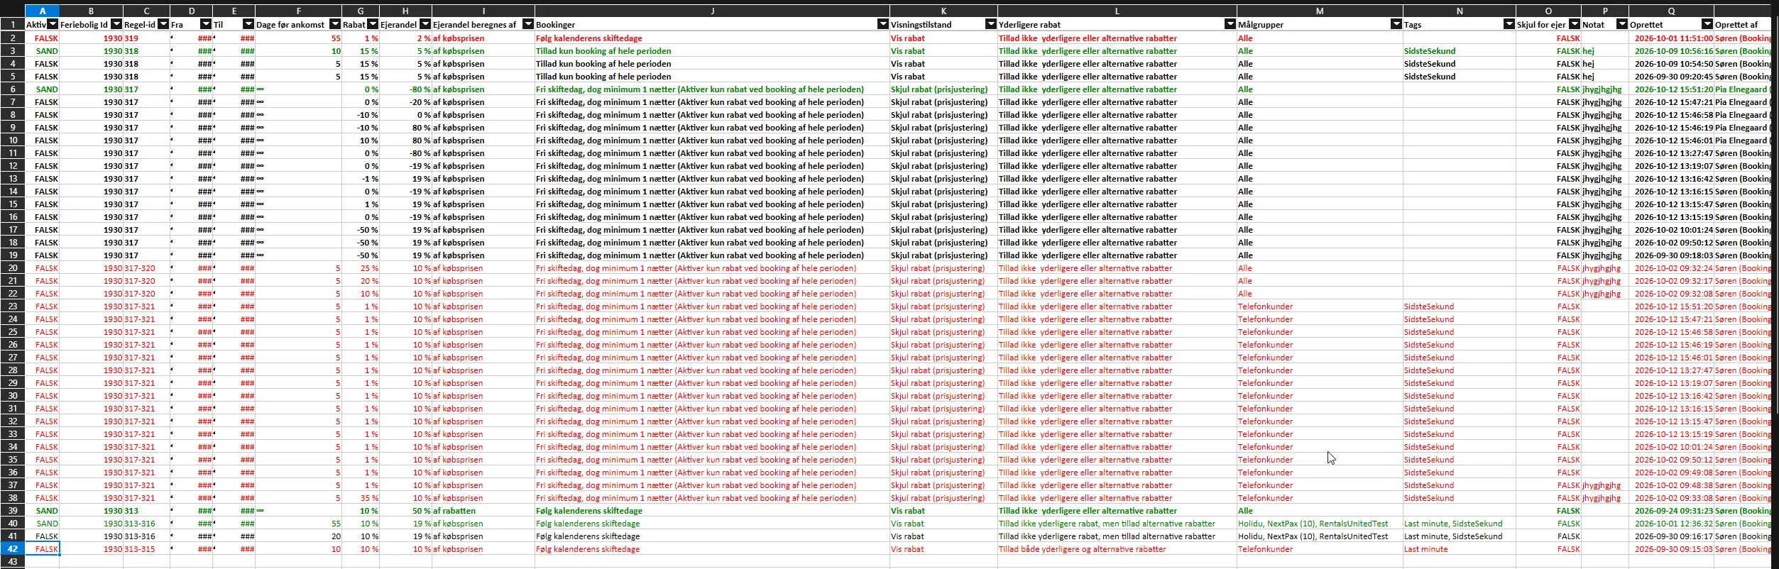Click the Regel-id cell containing 313-315
This screenshot has width=1779, height=569.
[146, 549]
